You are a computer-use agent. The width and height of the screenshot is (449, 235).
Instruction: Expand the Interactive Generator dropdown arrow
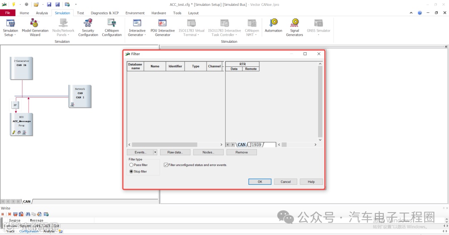(145, 35)
